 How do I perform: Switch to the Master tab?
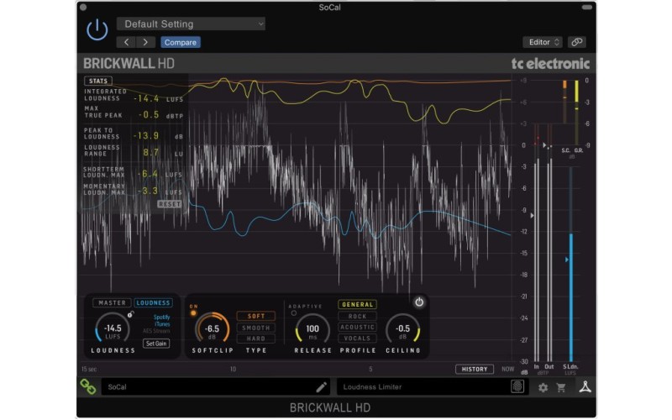(x=112, y=303)
